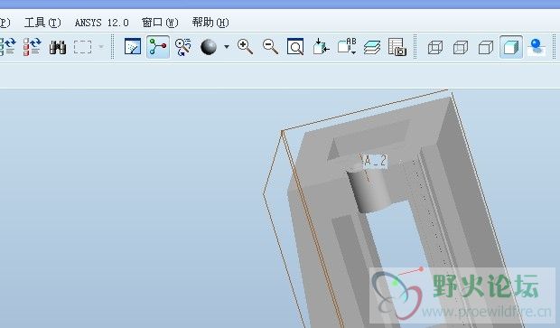Switch to hidden line display

[461, 47]
